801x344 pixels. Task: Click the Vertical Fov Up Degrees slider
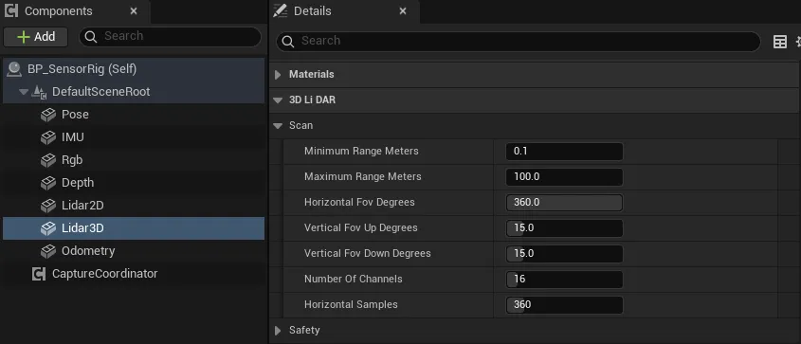564,228
